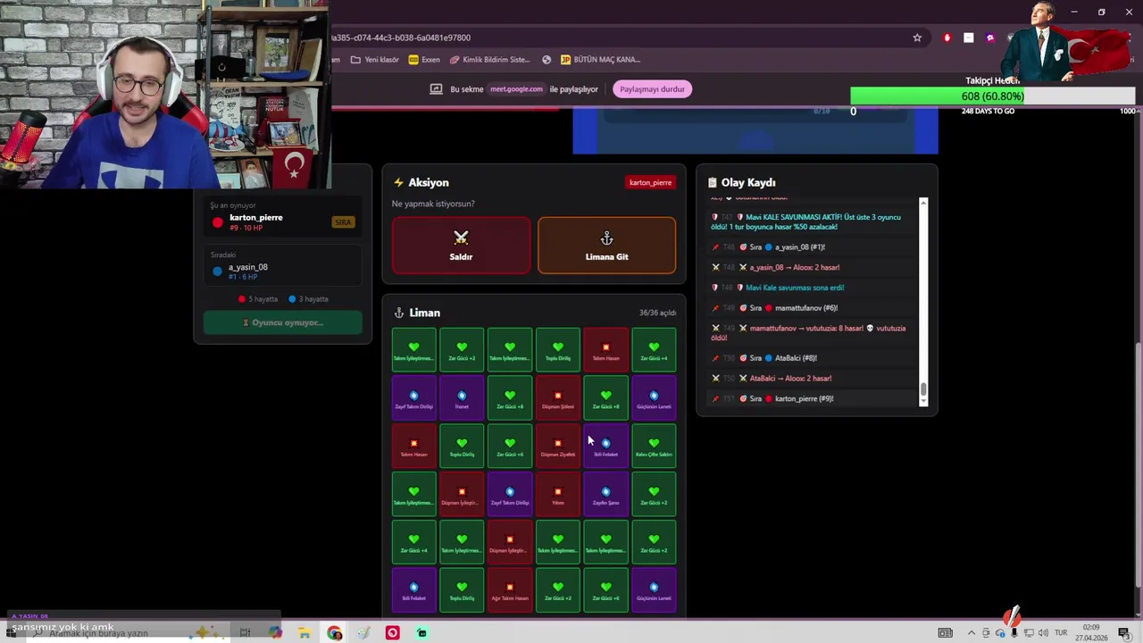The width and height of the screenshot is (1143, 643).
Task: Open the globe icon bookmark
Action: click(546, 60)
